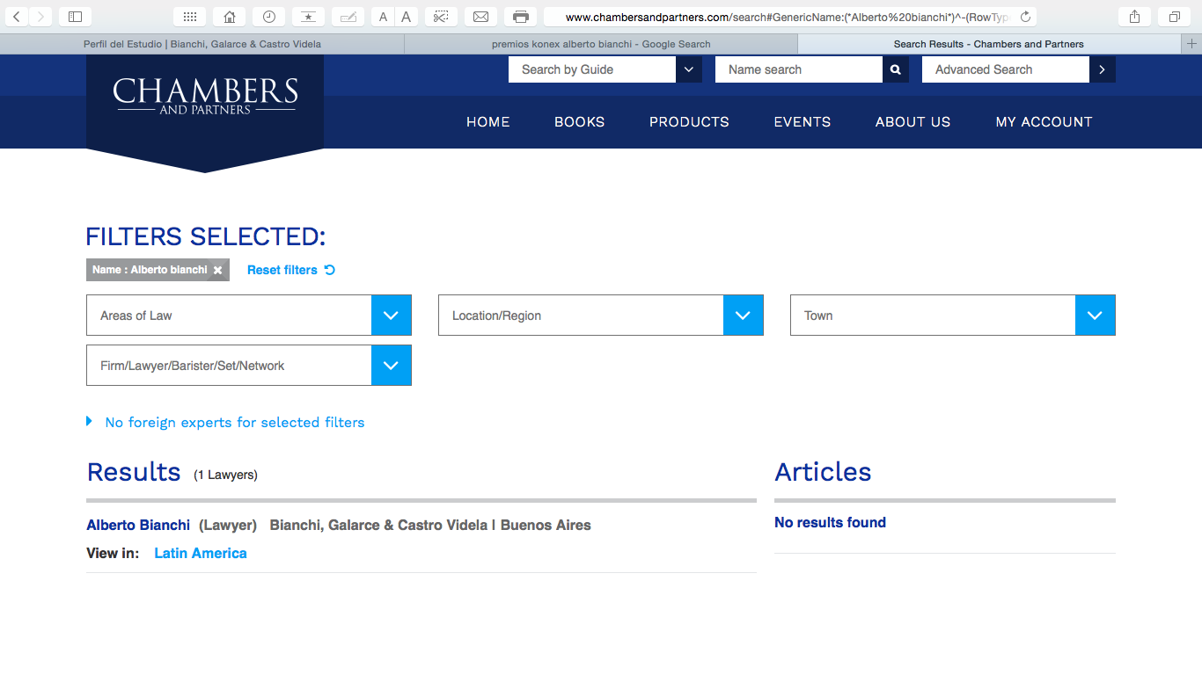Open the HOME menu item
This screenshot has width=1202, height=675.
(x=488, y=122)
